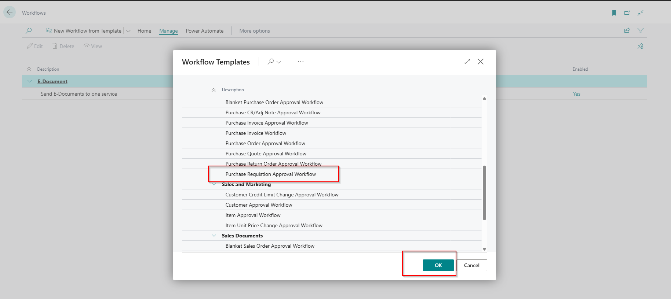
Task: Open the dialog's three-dot more options menu
Action: click(300, 62)
